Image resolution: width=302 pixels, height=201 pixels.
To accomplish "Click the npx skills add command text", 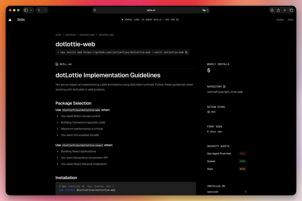I will tap(122, 52).
